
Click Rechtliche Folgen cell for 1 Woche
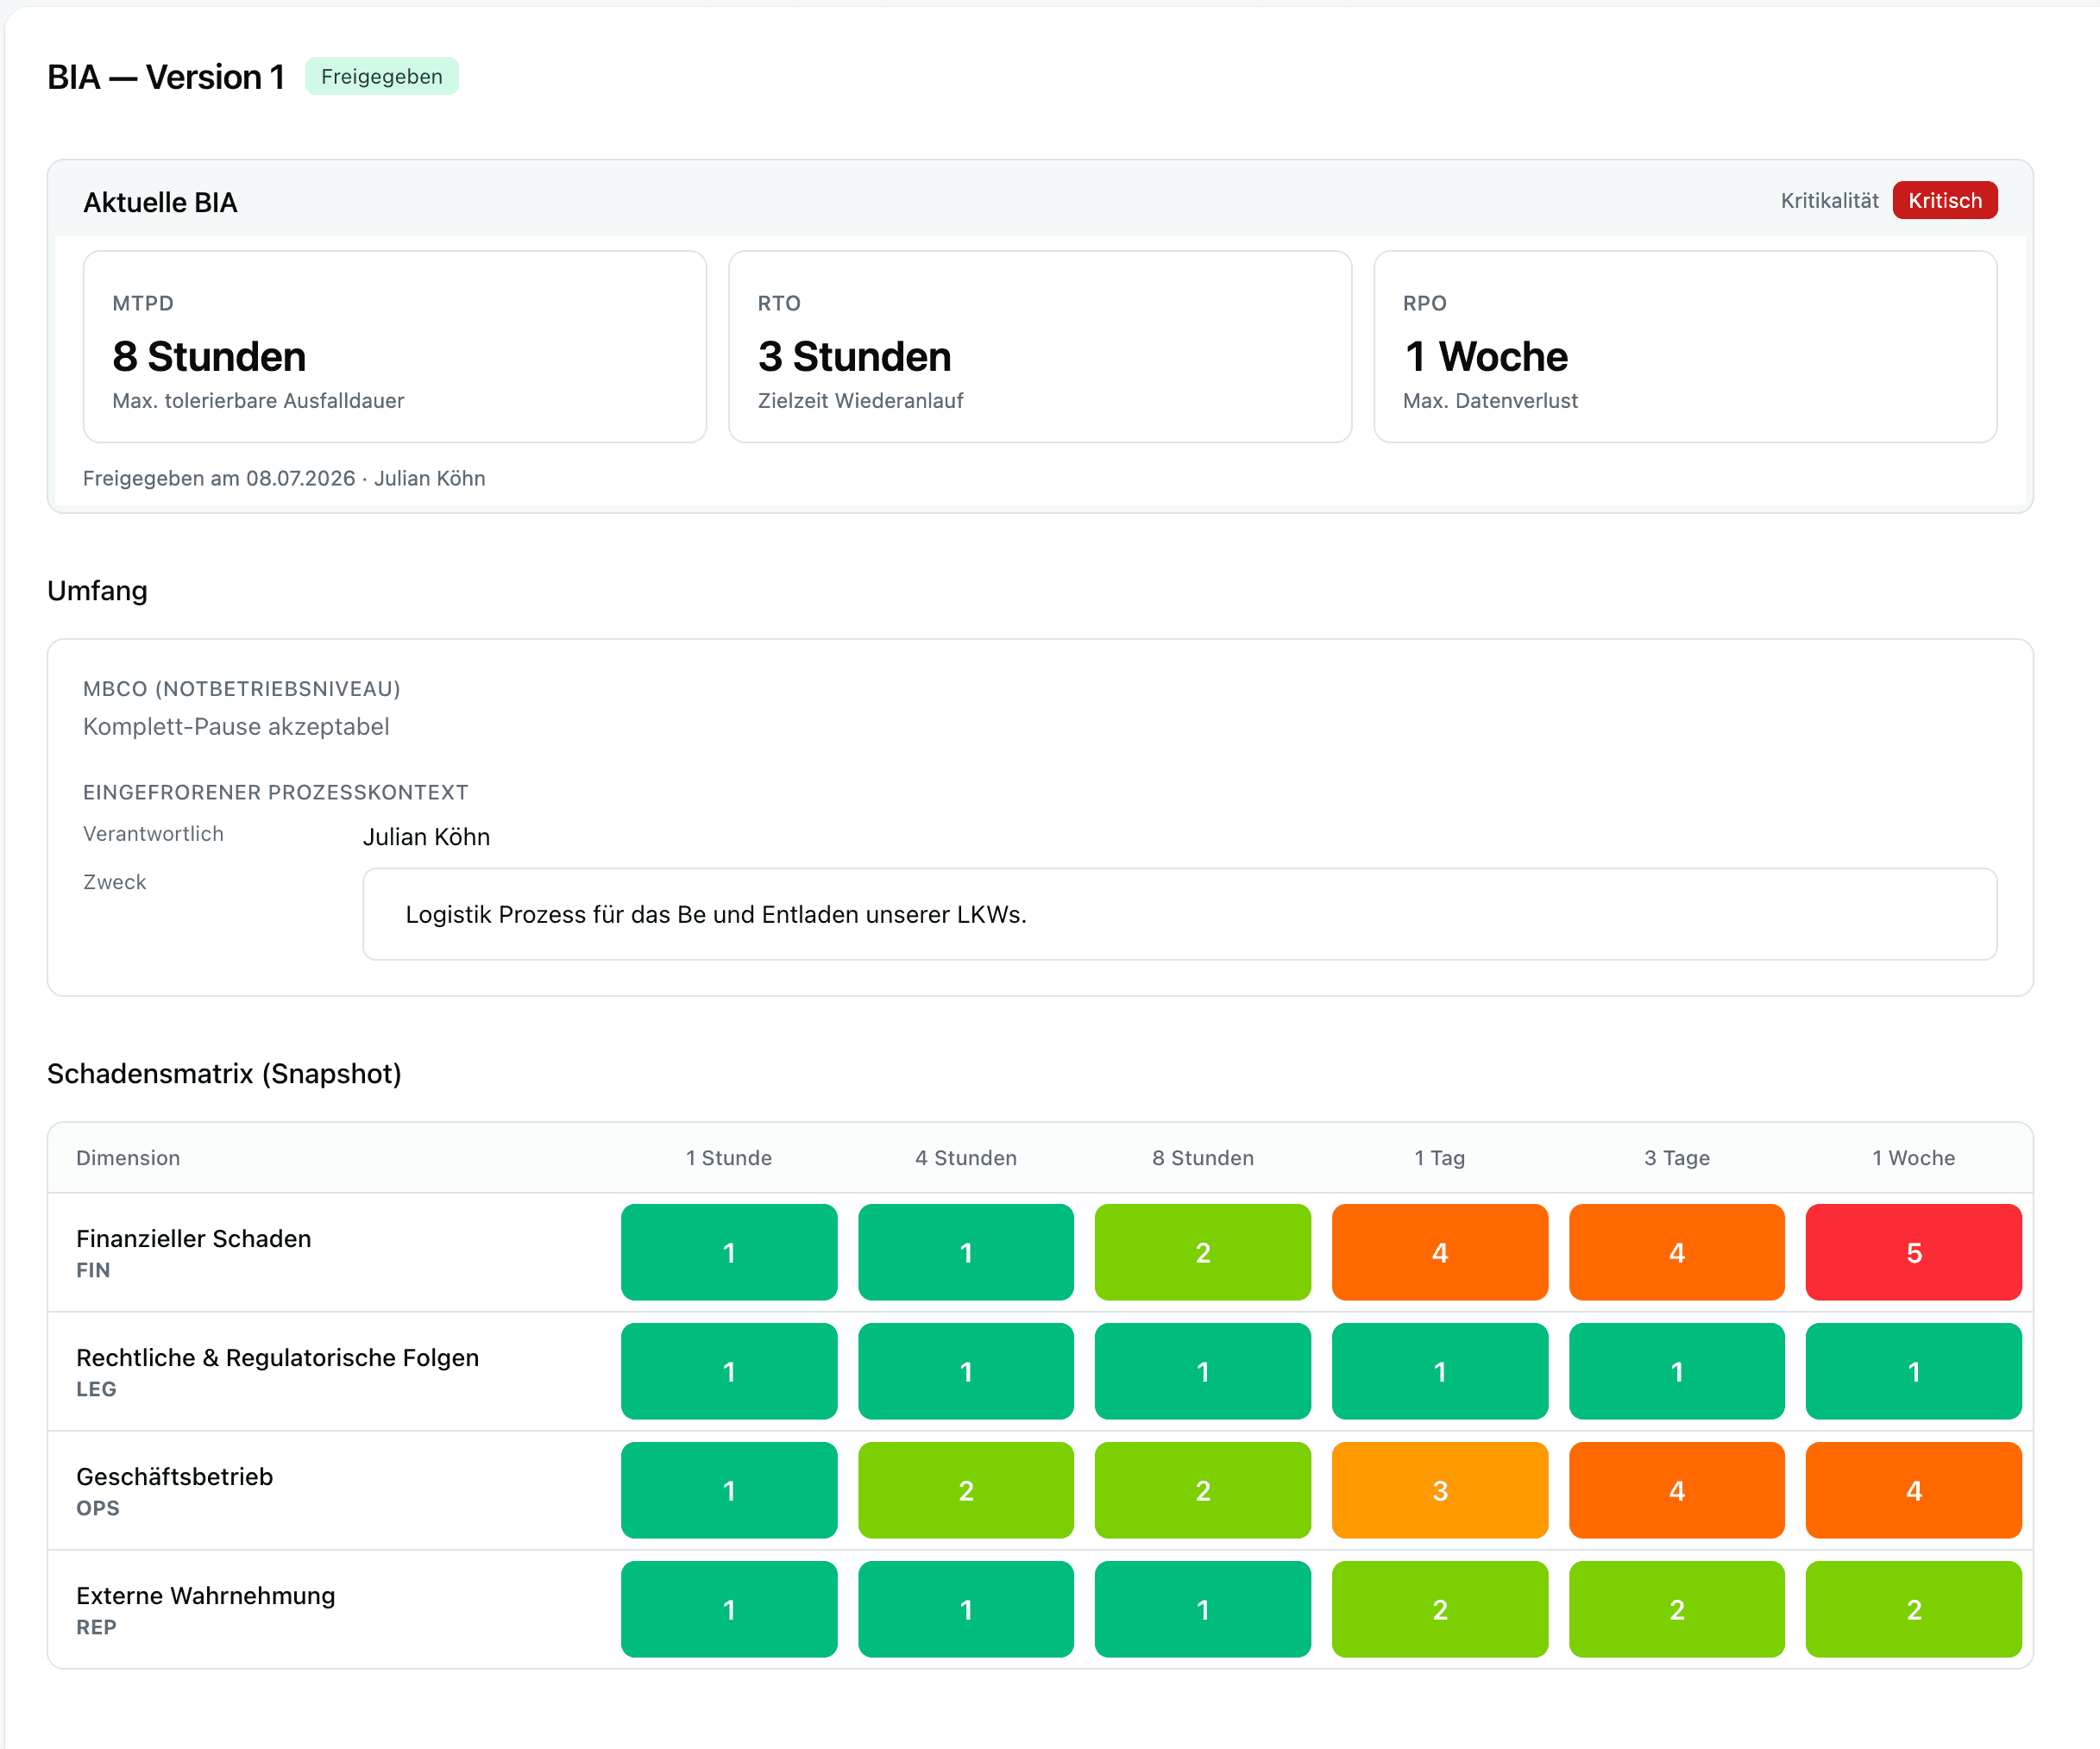point(1913,1371)
